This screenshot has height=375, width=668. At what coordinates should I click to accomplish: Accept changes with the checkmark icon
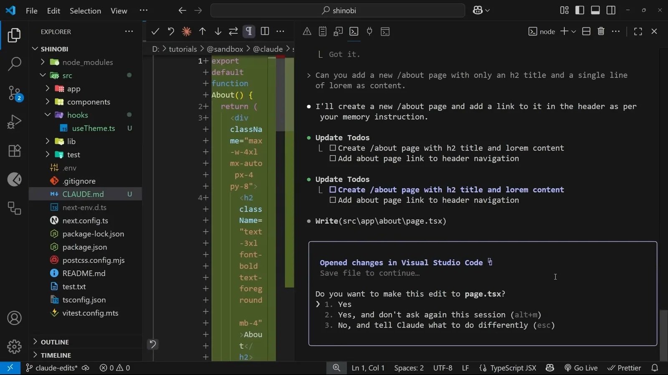tap(155, 31)
